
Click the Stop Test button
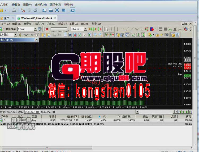point(27,35)
